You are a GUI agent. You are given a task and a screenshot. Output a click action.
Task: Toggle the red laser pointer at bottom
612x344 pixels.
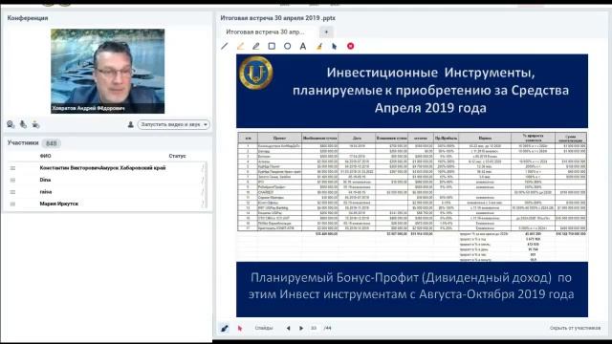240,329
